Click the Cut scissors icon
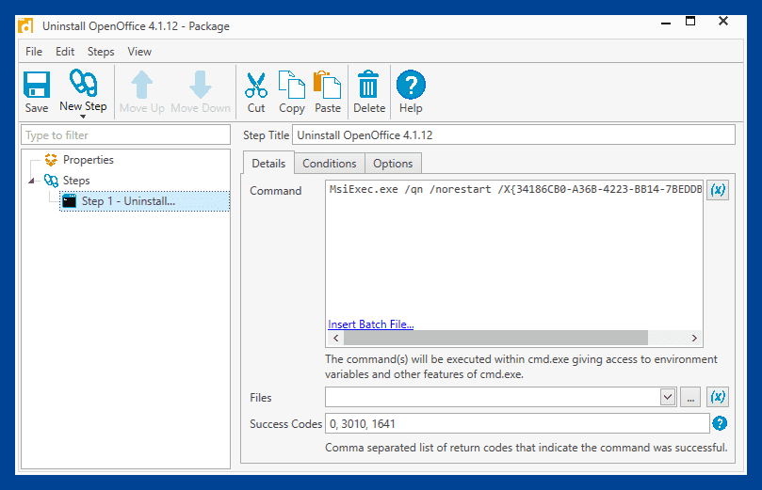The image size is (762, 490). 256,85
